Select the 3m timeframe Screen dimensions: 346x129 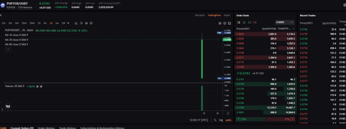(10, 23)
